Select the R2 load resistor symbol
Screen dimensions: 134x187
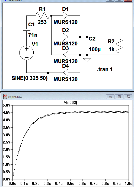click(x=119, y=46)
